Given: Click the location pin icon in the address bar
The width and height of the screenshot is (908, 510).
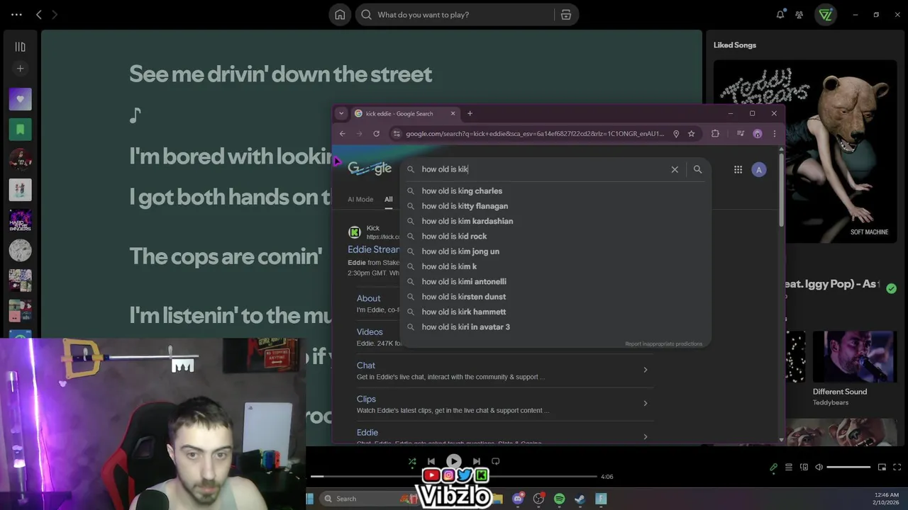Looking at the screenshot, I should (676, 133).
